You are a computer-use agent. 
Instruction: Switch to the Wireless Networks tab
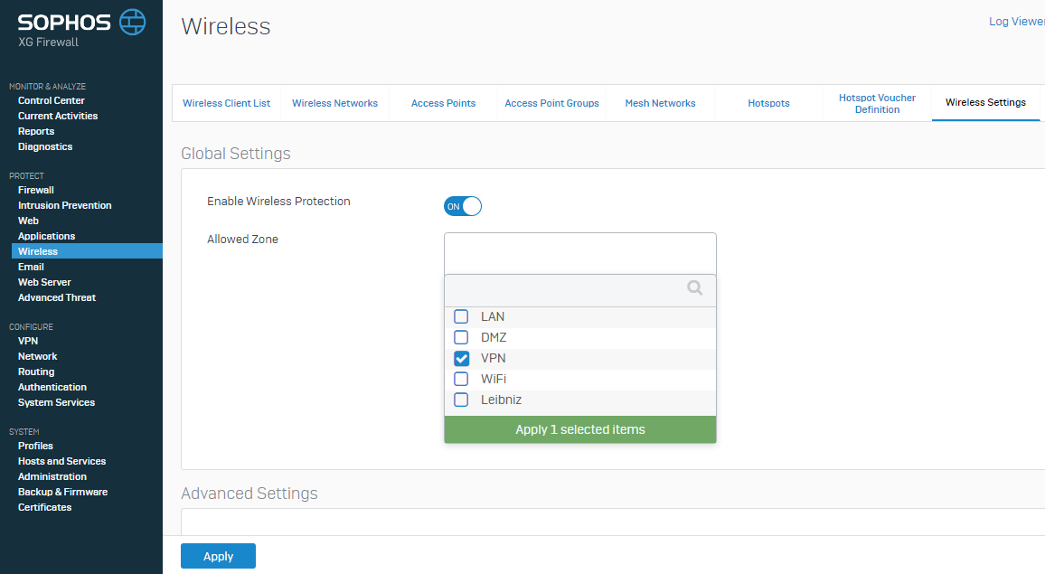(x=334, y=103)
